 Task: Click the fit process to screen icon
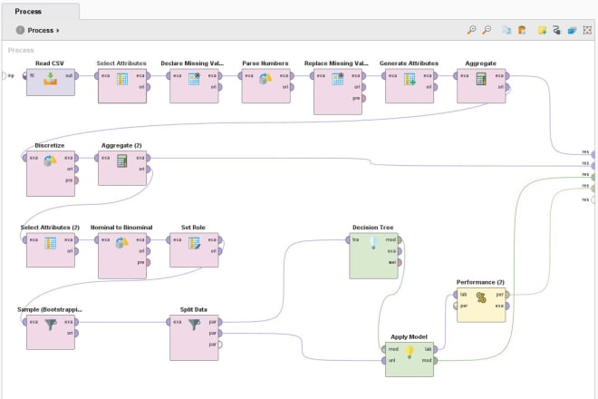(x=587, y=30)
